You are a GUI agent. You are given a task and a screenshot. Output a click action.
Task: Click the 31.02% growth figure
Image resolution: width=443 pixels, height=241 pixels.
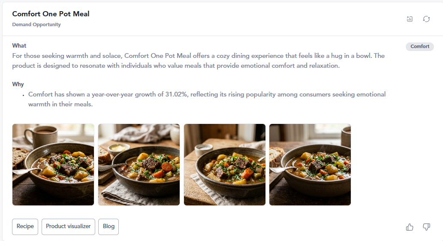(x=176, y=94)
